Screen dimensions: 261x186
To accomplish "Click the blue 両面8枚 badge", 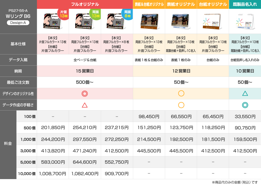I will click(x=127, y=14).
